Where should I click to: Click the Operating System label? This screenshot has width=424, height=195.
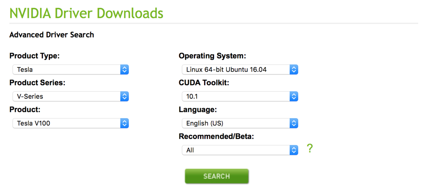click(x=212, y=56)
